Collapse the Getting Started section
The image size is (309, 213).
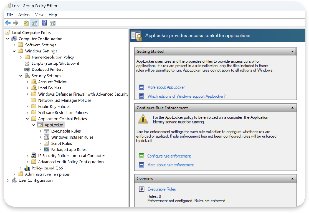point(292,52)
